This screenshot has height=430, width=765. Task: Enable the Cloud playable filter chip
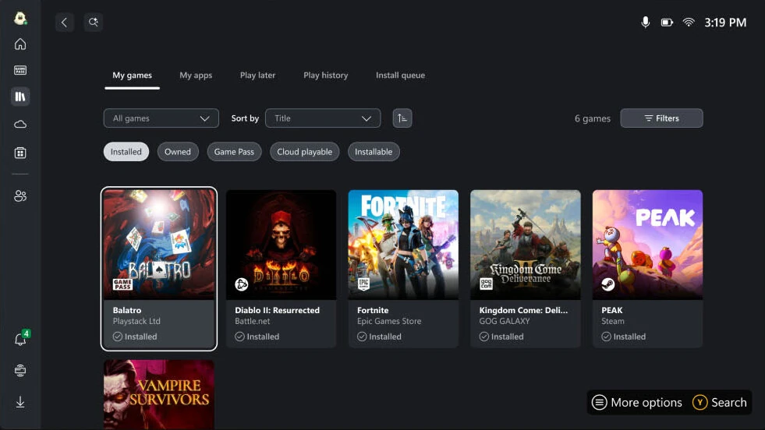pyautogui.click(x=305, y=152)
